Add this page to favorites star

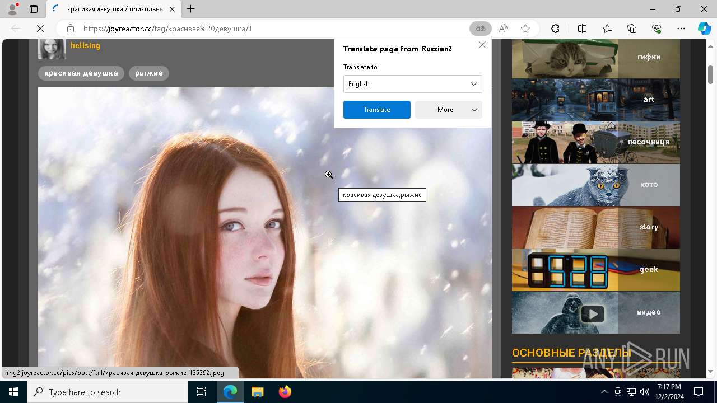coord(525,29)
